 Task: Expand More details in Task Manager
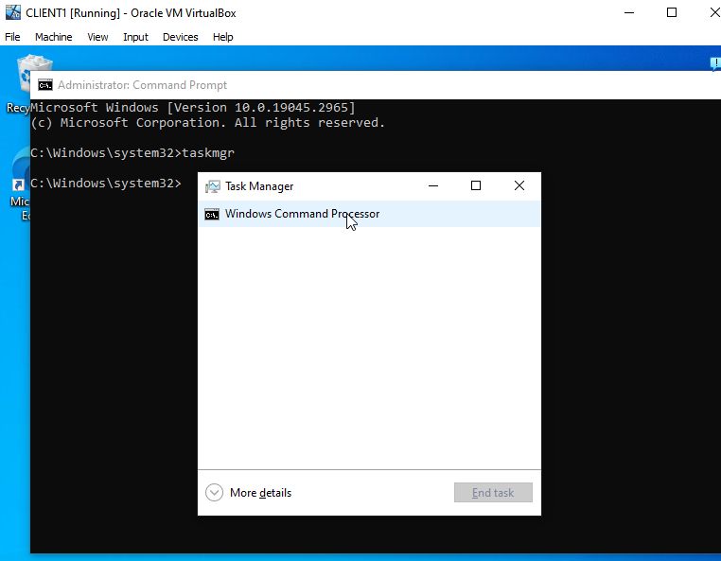(x=248, y=493)
